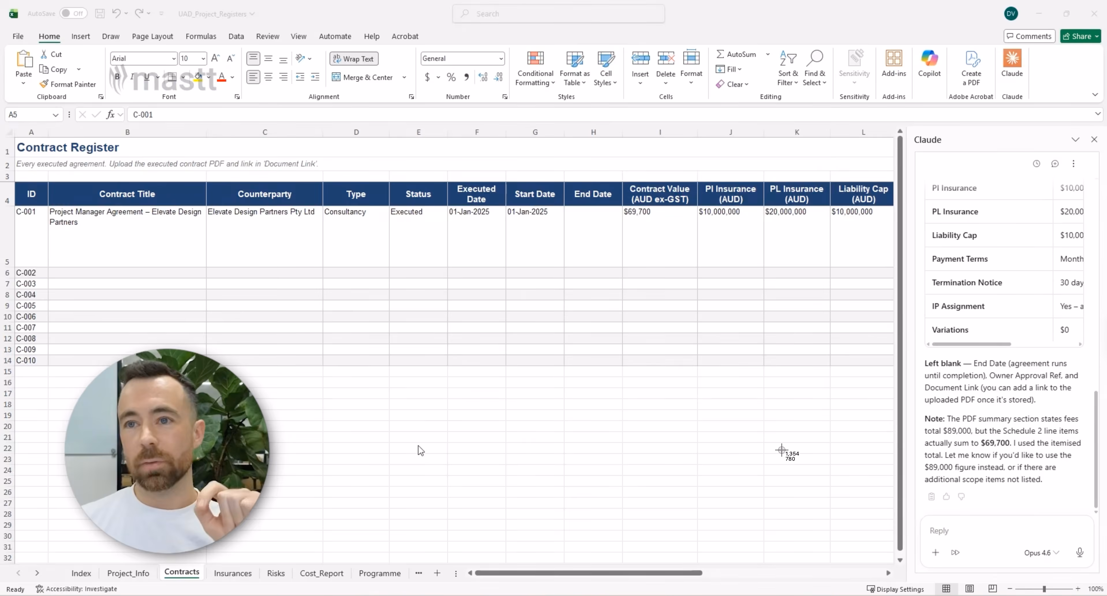Open Conditional Formatting icon
Screen dimensions: 1107x596
click(535, 59)
